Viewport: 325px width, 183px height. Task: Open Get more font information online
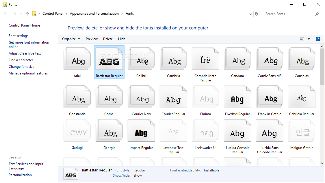point(29,44)
